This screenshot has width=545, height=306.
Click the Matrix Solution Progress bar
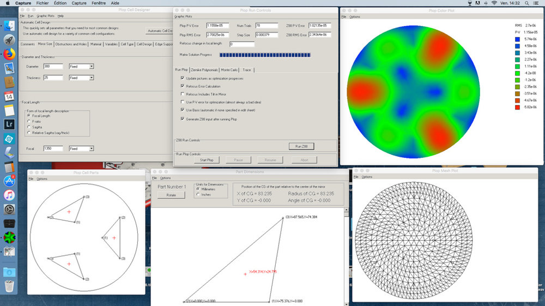click(x=265, y=55)
